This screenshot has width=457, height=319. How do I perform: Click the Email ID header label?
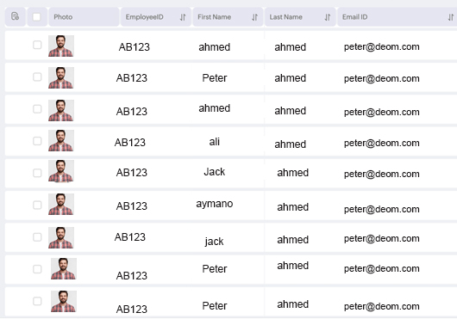point(354,17)
